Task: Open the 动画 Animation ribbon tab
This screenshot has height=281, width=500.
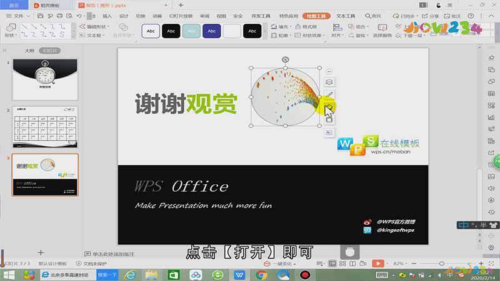Action: click(x=157, y=16)
